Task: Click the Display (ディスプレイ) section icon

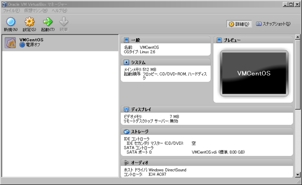Action: click(126, 109)
